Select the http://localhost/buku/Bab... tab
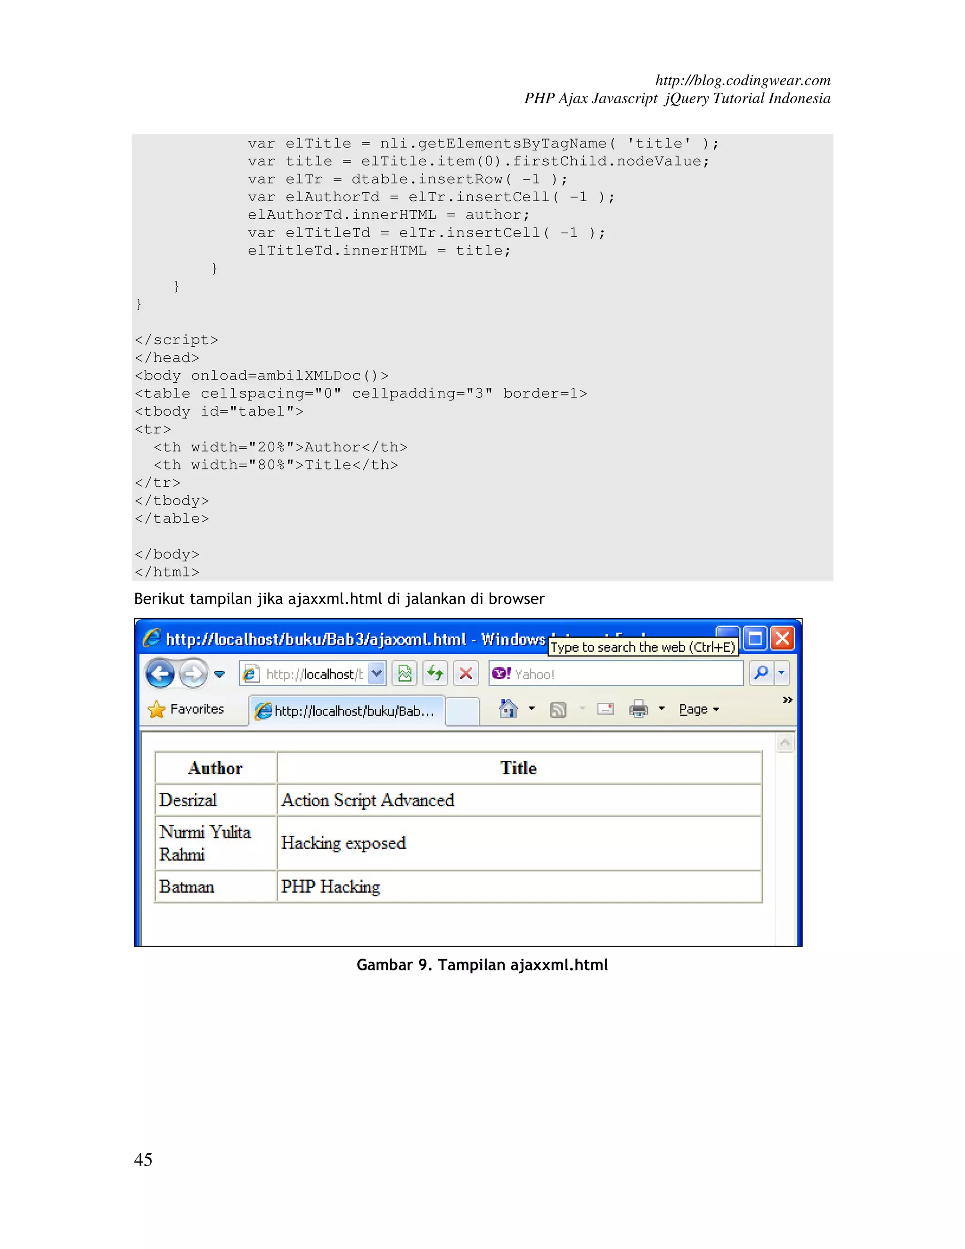 pyautogui.click(x=346, y=711)
